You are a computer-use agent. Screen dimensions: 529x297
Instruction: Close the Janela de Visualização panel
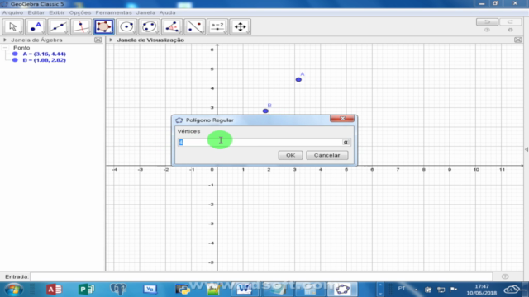pyautogui.click(x=518, y=40)
